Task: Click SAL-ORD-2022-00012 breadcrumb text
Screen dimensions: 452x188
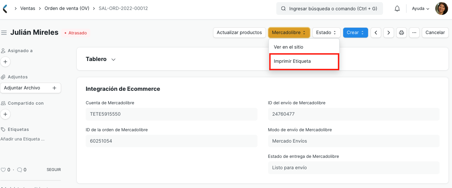Action: pyautogui.click(x=123, y=9)
